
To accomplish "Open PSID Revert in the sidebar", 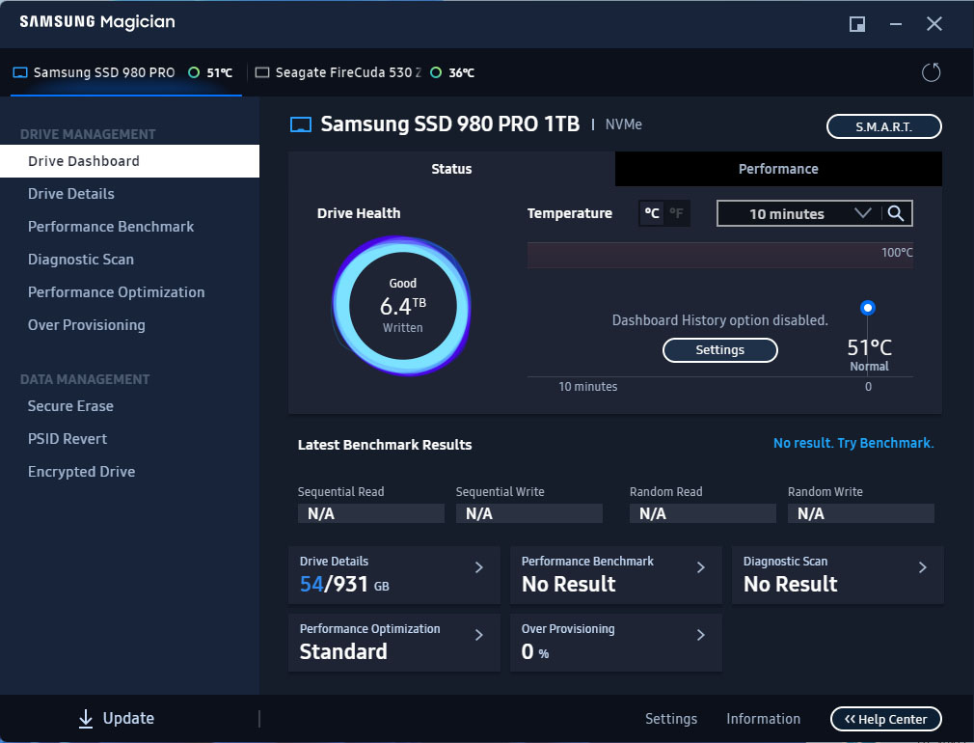I will click(130, 439).
